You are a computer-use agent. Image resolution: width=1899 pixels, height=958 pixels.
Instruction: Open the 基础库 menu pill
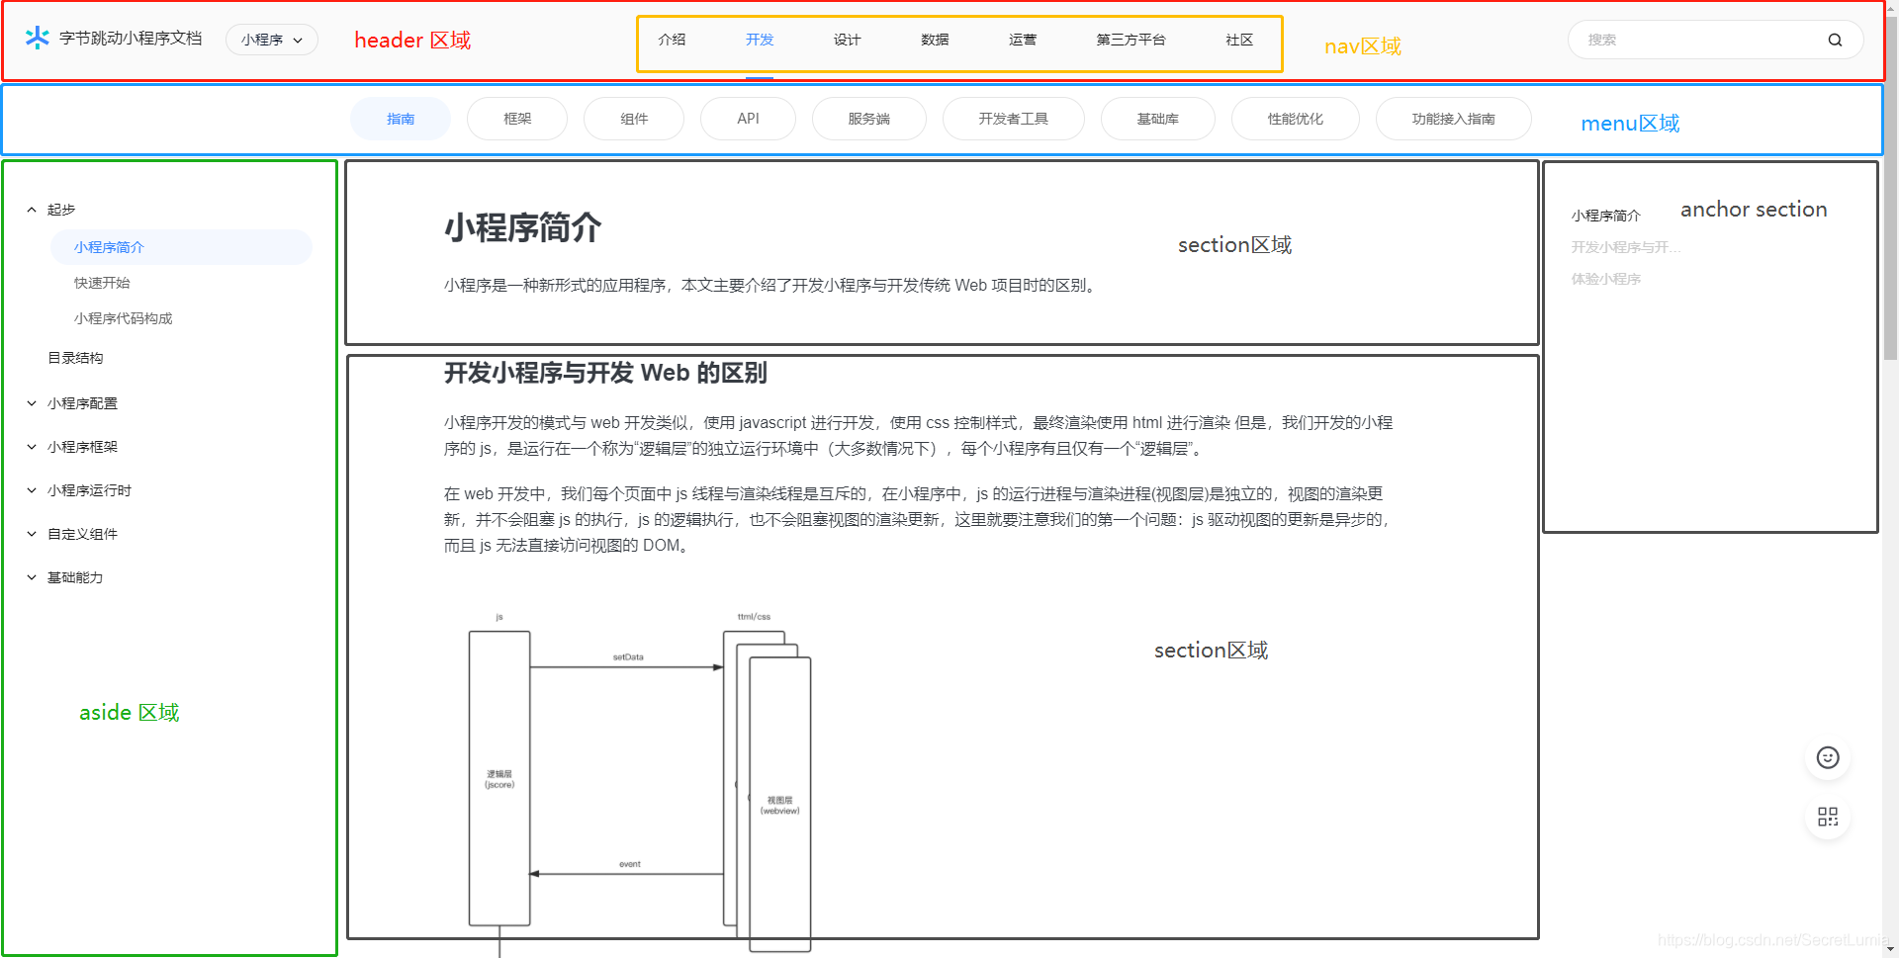pyautogui.click(x=1157, y=119)
